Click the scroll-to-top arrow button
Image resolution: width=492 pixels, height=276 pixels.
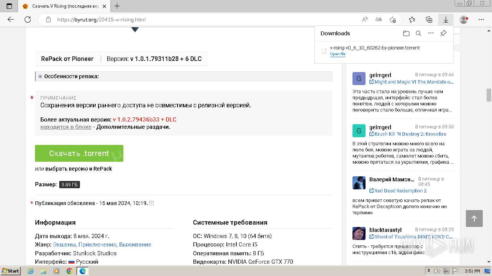pyautogui.click(x=474, y=219)
